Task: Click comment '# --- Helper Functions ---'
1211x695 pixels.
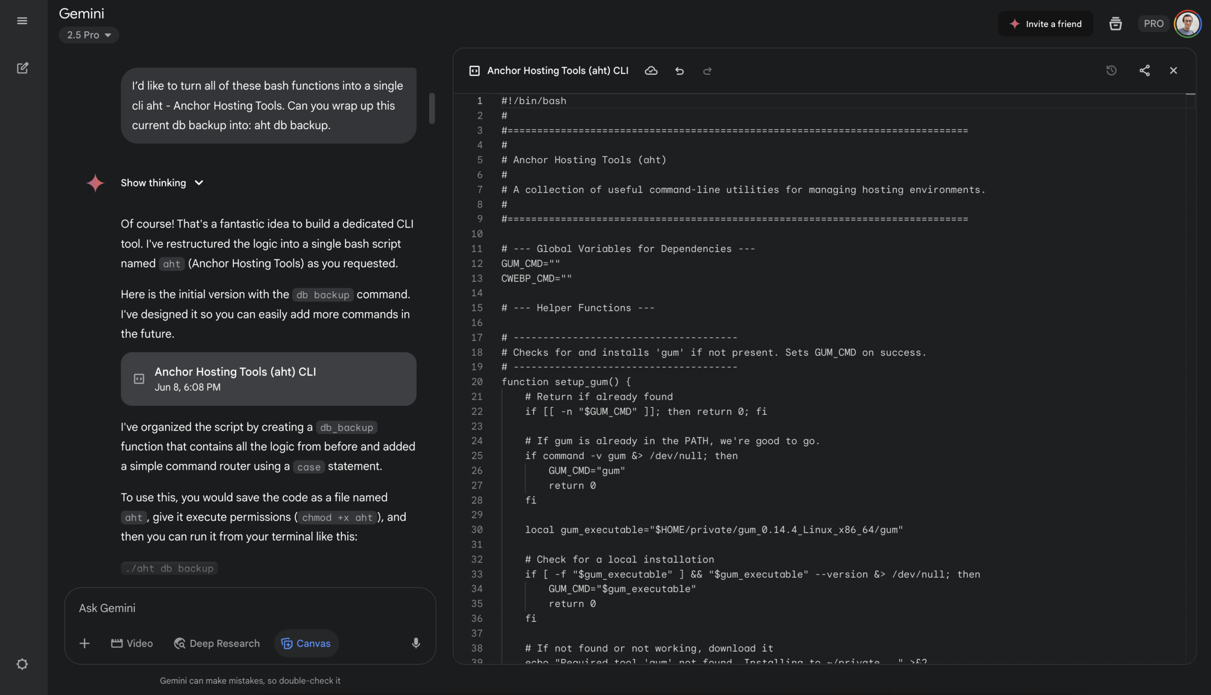Action: tap(578, 308)
